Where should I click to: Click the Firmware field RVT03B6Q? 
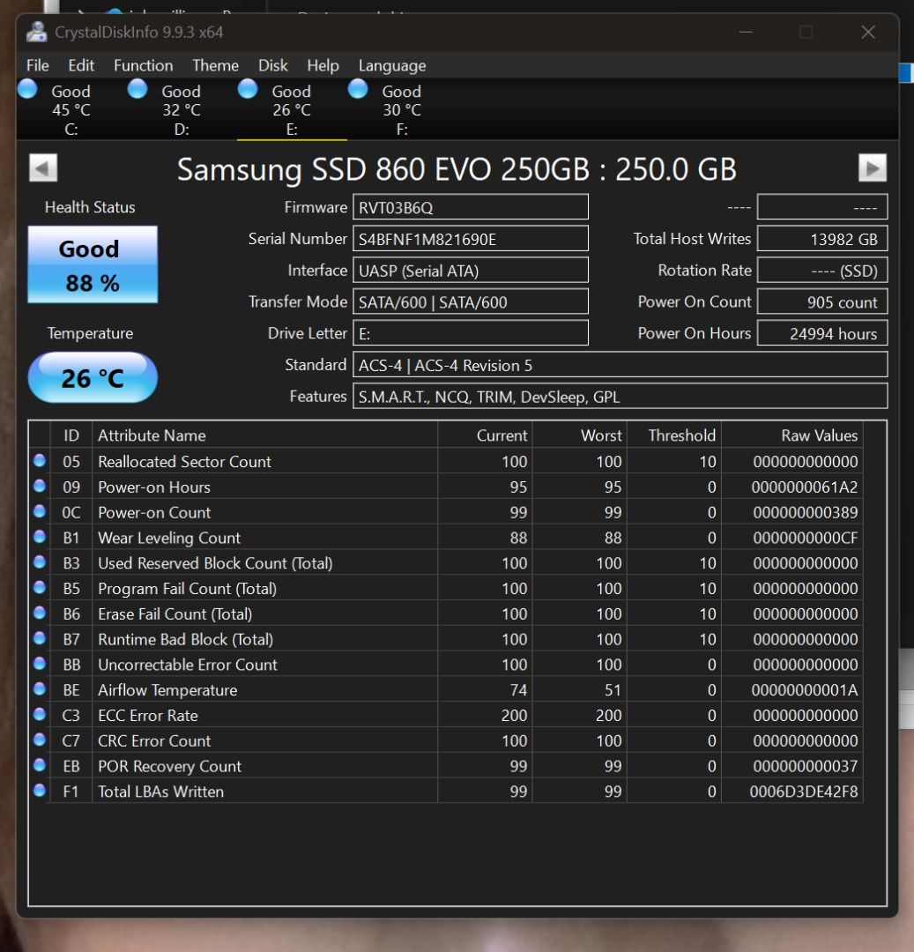click(471, 207)
